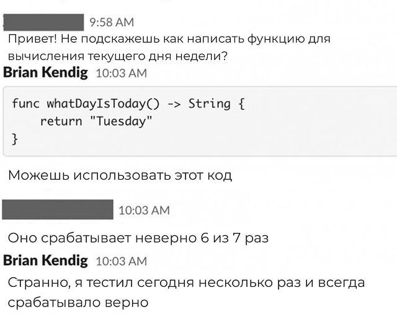Click the message starting with "Странно, я тестил"
The height and width of the screenshot is (314, 397).
tap(186, 283)
